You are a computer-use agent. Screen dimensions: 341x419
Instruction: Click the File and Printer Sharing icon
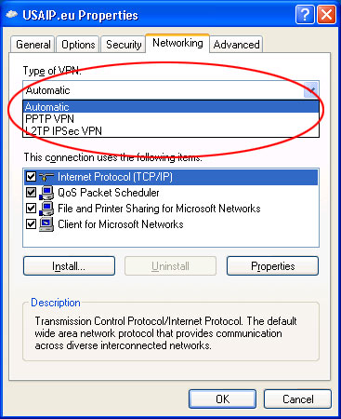46,209
